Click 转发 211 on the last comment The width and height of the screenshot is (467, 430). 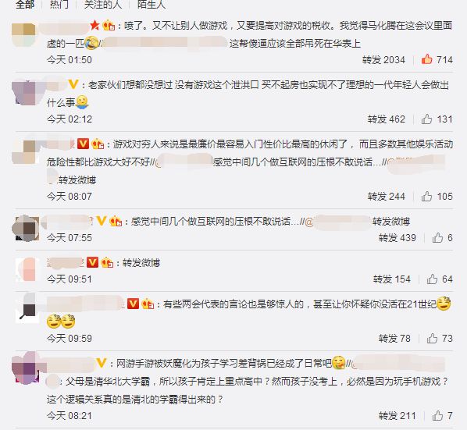pyautogui.click(x=397, y=415)
